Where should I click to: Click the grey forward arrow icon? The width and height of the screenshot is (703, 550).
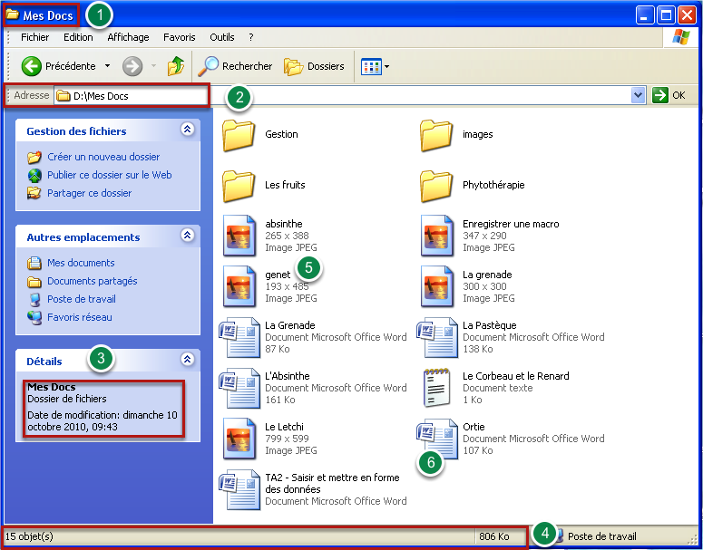coord(132,66)
